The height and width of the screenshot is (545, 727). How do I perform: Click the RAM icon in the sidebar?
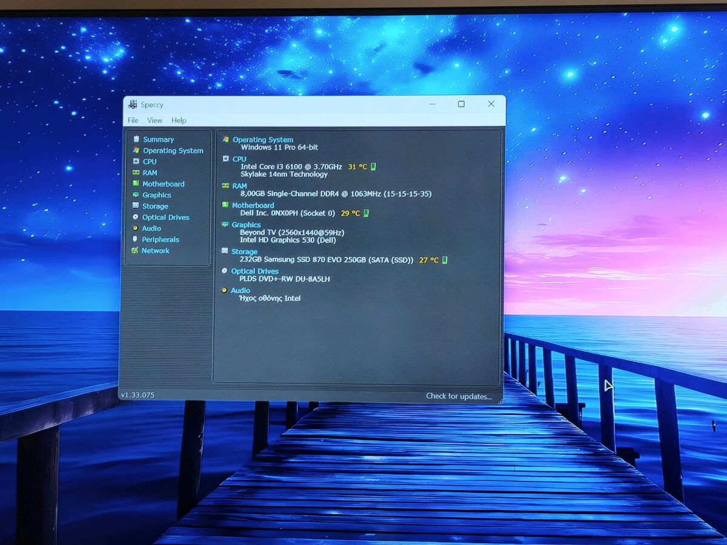[x=136, y=173]
